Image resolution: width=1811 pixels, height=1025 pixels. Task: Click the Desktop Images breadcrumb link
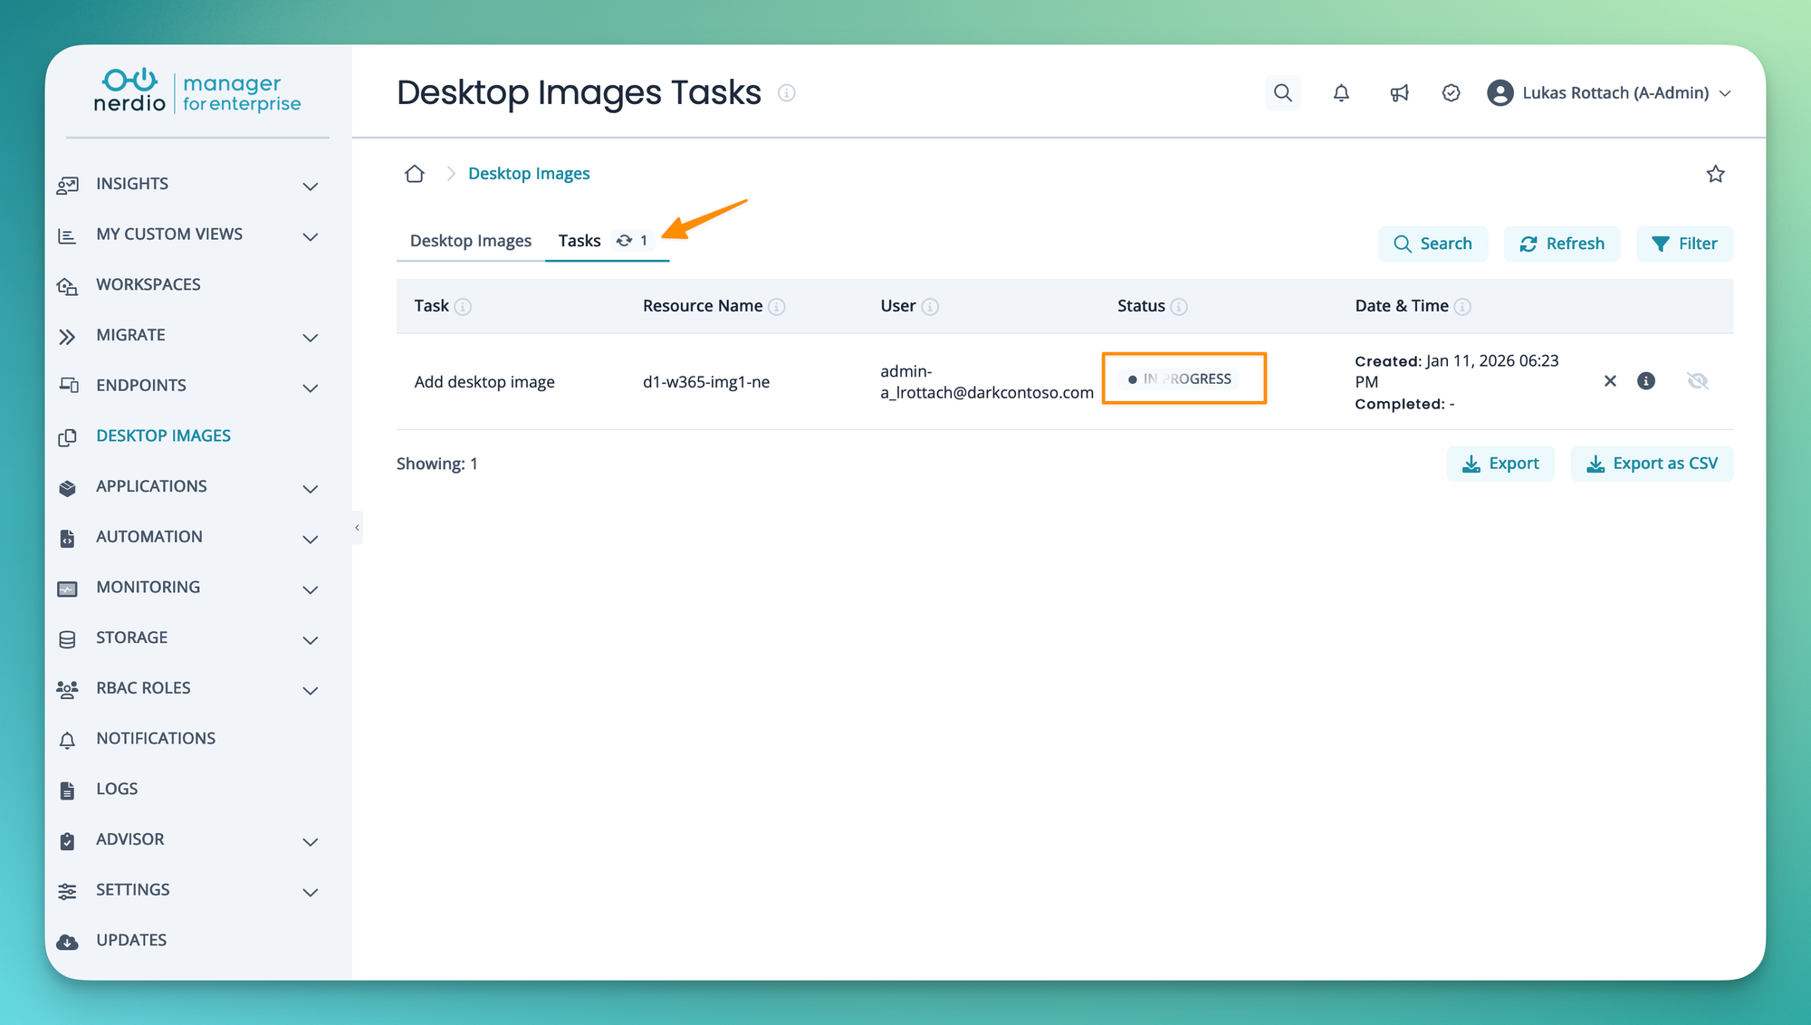pyautogui.click(x=529, y=174)
